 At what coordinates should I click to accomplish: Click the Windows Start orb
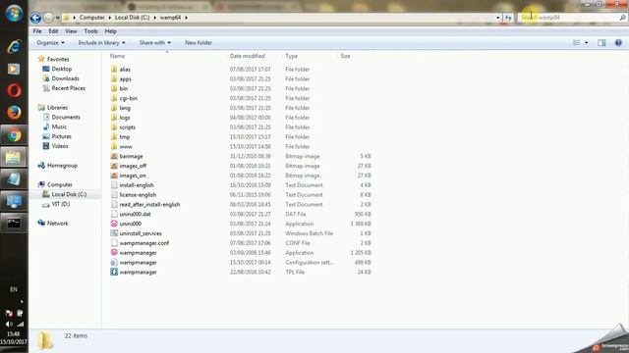point(14,14)
